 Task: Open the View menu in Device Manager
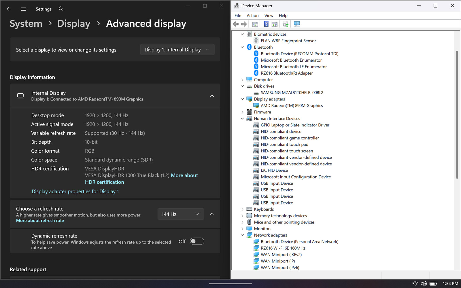pyautogui.click(x=269, y=16)
